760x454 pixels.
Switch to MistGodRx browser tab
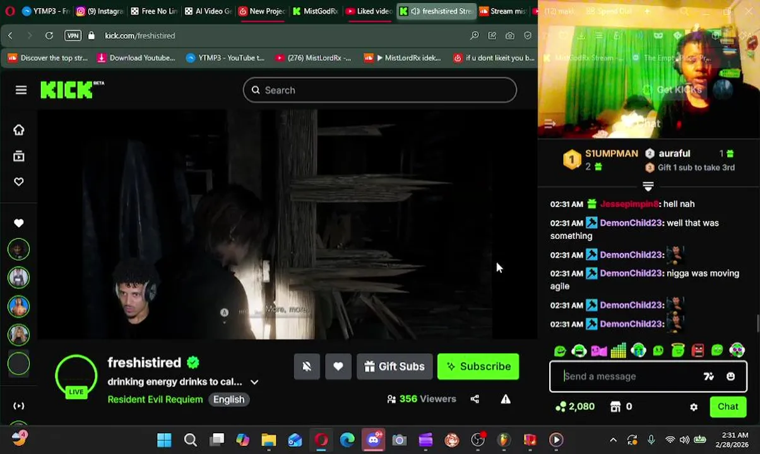[316, 11]
